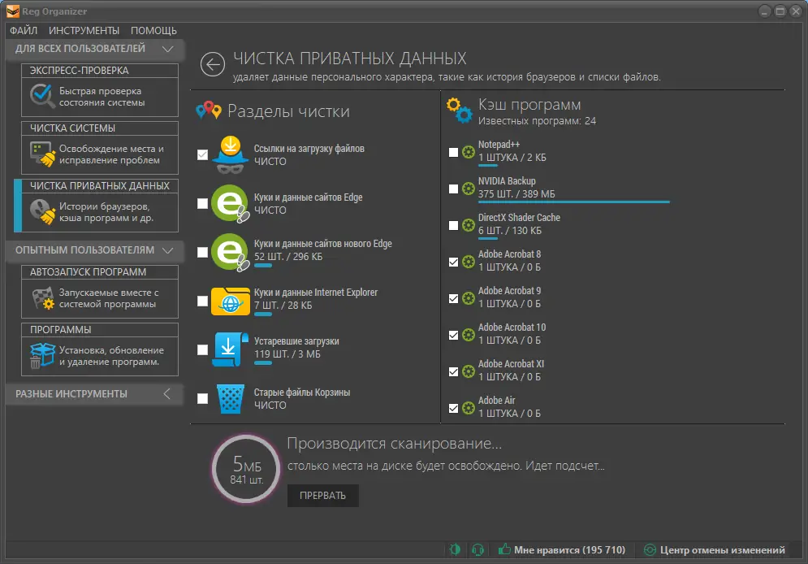The image size is (808, 564).
Task: Select the ЧИСТКА СИСТЕМЫ tab header
Action: tap(99, 128)
